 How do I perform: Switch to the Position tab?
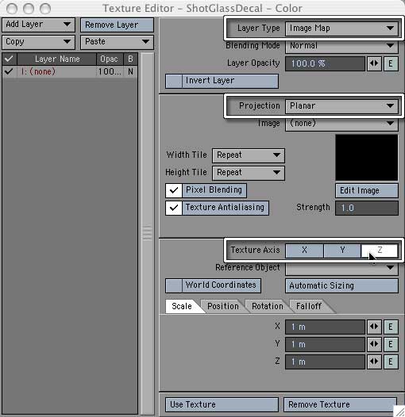point(223,306)
